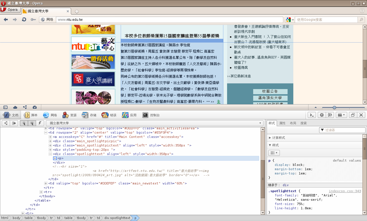
Task: Click the tbody breadcrumb next to html body table
Action: point(42,218)
